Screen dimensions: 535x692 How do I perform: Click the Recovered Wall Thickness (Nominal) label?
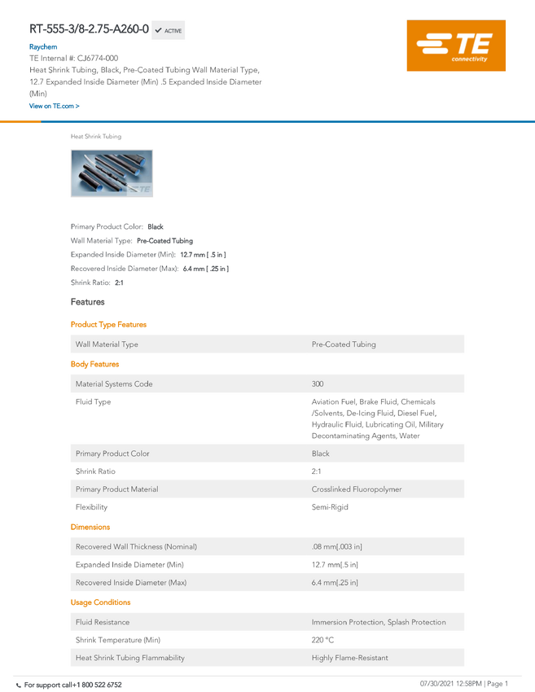136,546
